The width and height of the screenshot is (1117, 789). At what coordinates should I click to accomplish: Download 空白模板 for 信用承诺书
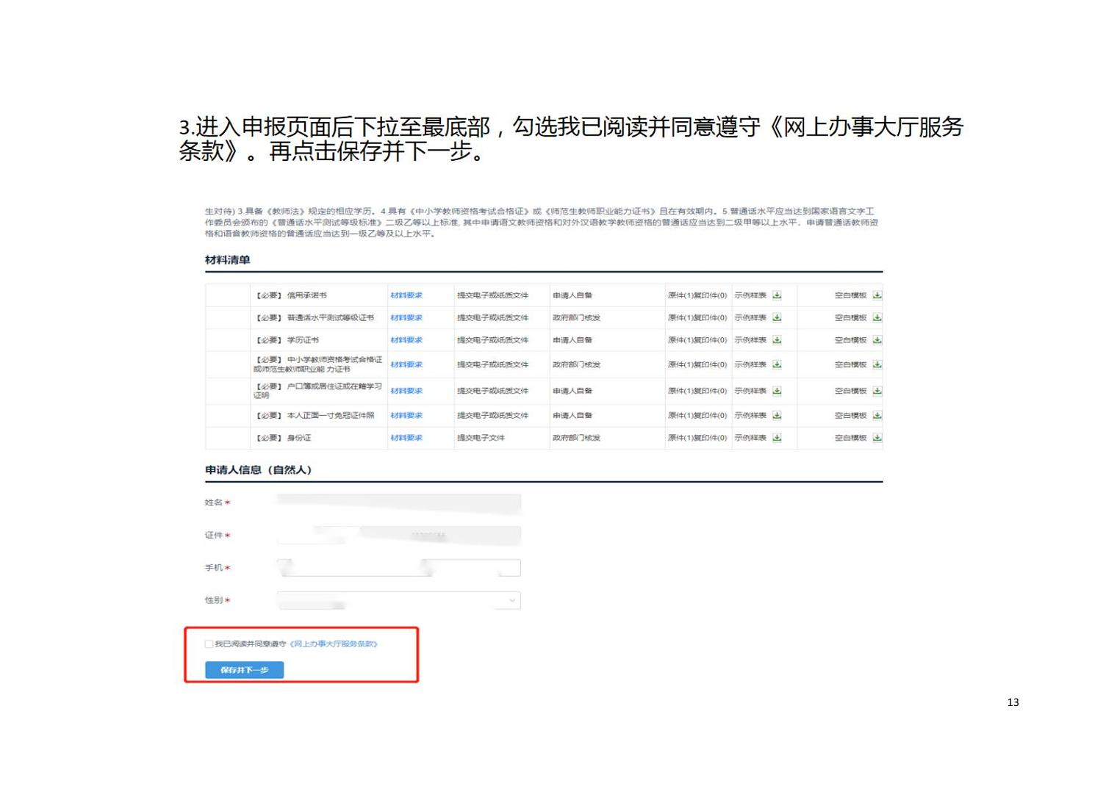click(877, 295)
